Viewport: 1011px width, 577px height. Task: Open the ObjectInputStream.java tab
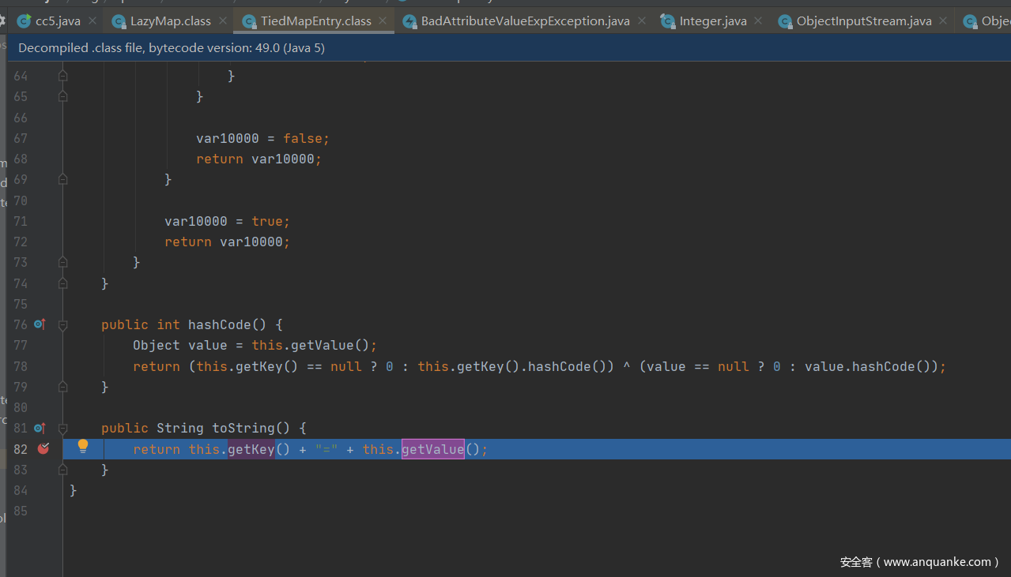[863, 21]
